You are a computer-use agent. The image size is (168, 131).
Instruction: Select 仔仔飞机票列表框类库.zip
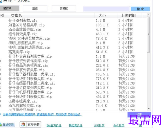30,92
